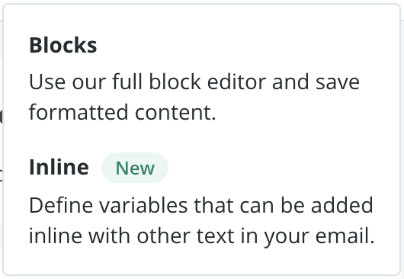Select the Blocks option heading
404x279 pixels.
pos(63,45)
